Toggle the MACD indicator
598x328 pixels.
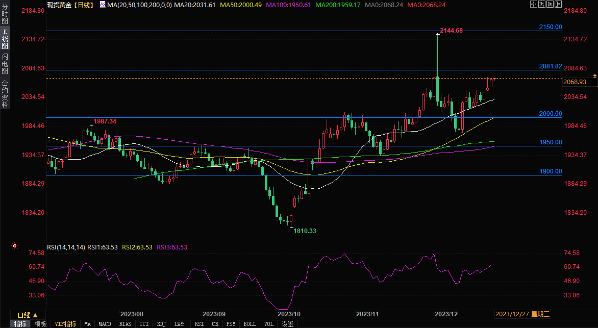click(x=105, y=324)
